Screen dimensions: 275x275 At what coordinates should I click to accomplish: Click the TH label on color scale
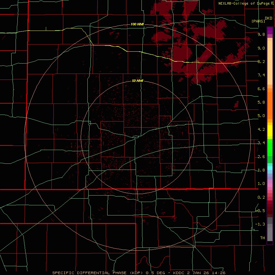(x=262, y=238)
